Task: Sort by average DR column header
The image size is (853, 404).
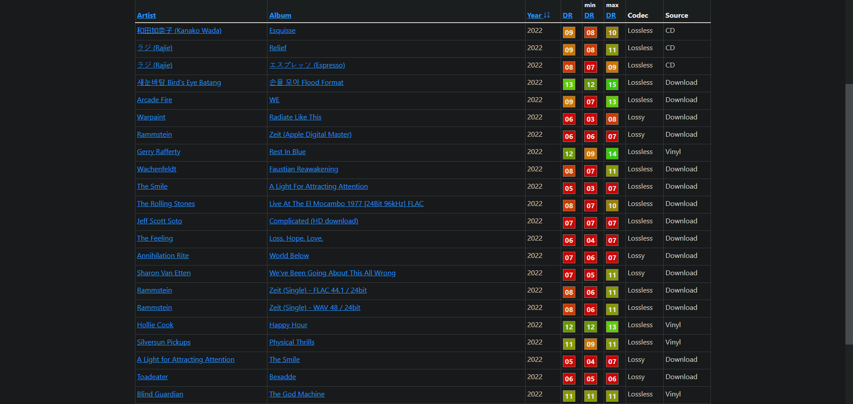Action: pos(567,15)
